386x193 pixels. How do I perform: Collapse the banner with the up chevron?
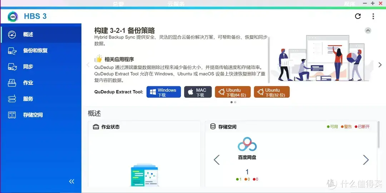(368, 31)
